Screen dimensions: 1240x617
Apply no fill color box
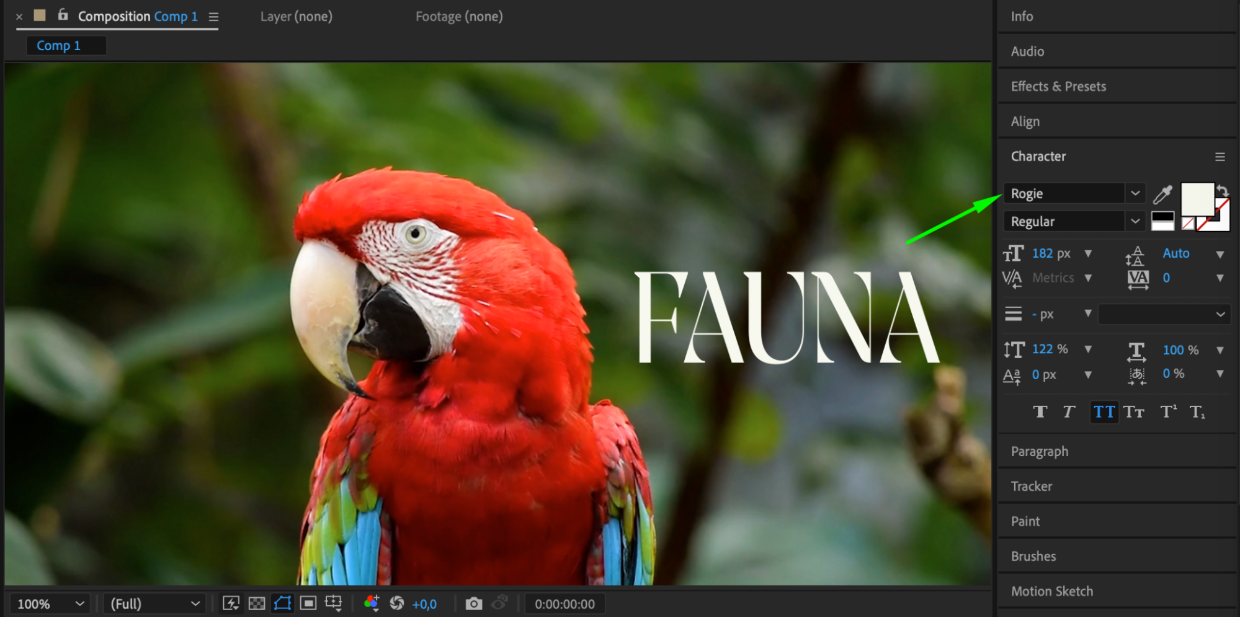tap(1187, 224)
